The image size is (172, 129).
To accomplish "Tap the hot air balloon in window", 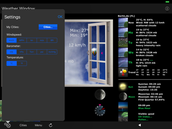I will tap(94, 52).
